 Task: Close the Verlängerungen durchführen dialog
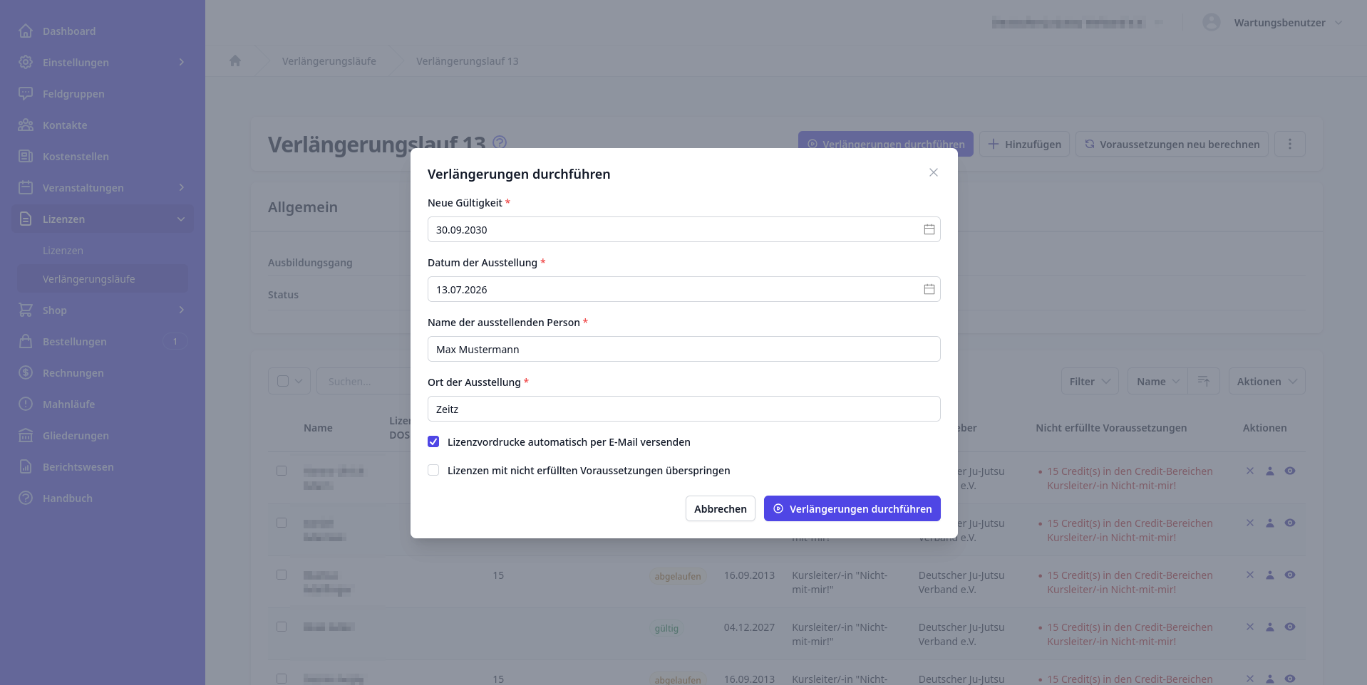[x=933, y=173]
